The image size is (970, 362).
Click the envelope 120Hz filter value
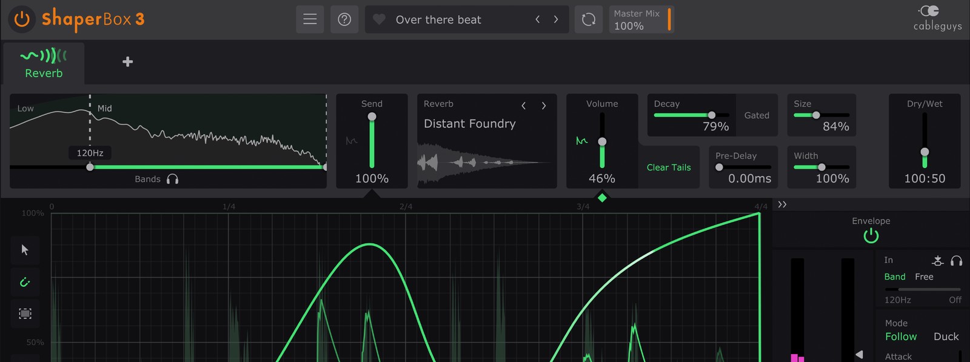[897, 300]
